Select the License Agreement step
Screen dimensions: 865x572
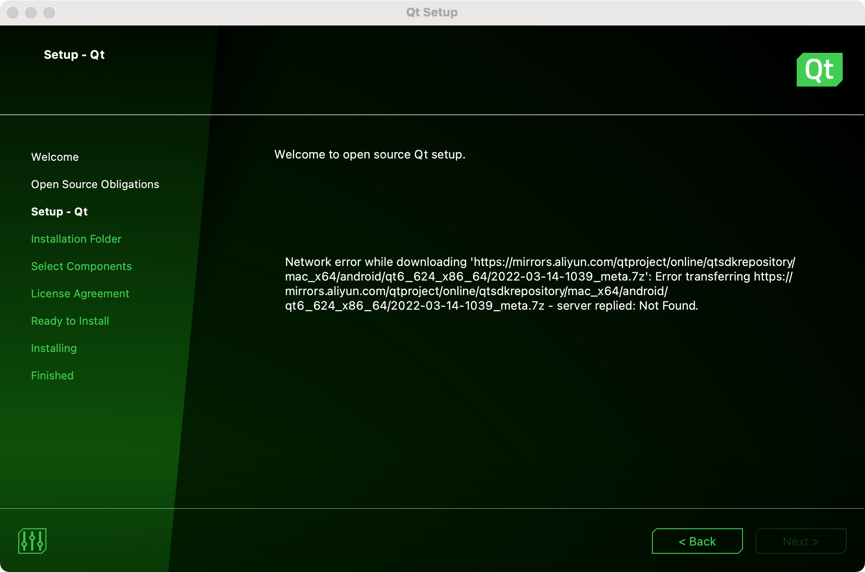pos(80,294)
